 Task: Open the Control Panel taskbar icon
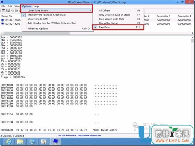(x=32, y=141)
